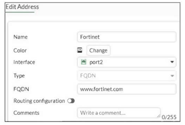
Task: Open the Type dropdown arrow
Action: coord(172,76)
